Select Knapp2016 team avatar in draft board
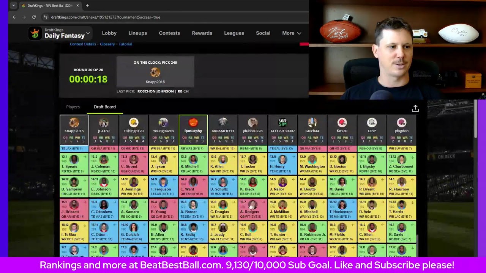 click(74, 122)
